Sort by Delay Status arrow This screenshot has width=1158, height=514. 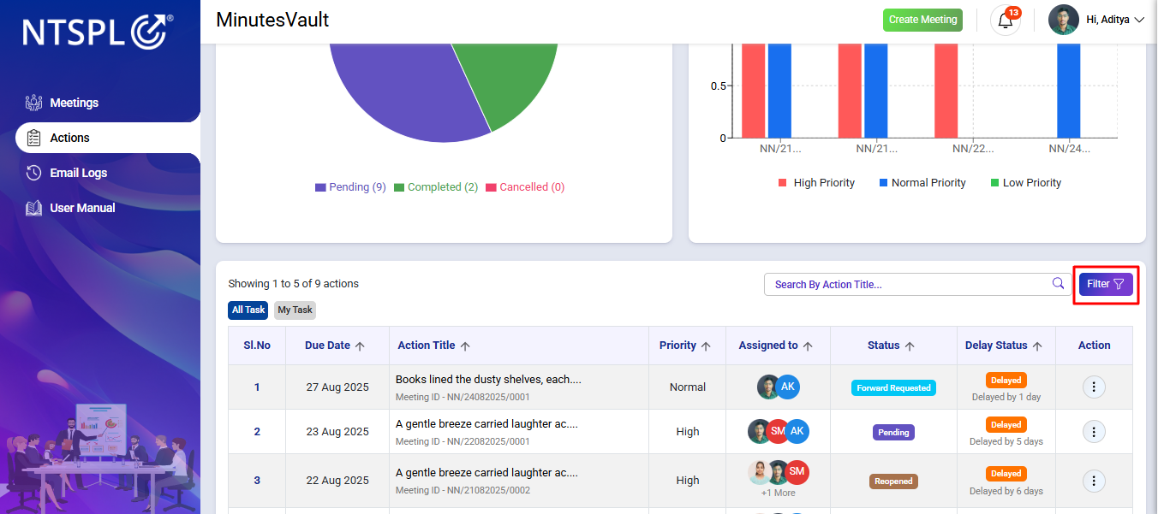(x=1037, y=346)
